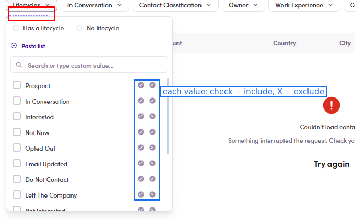Collapse the Lifecycles filter dropdown

tap(31, 5)
